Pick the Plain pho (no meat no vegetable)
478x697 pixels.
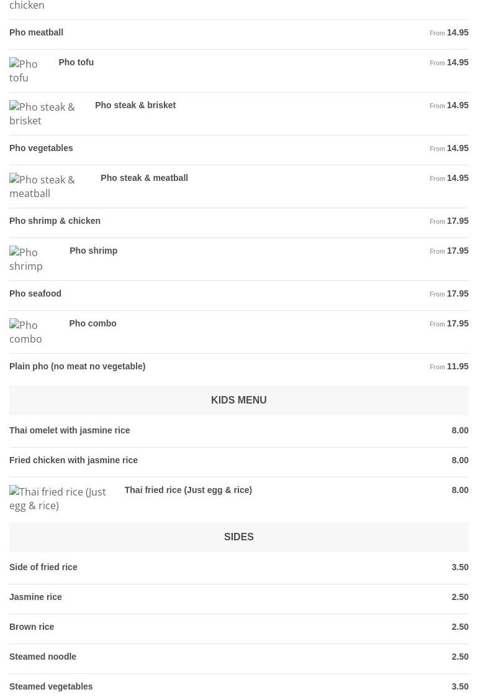(x=78, y=366)
